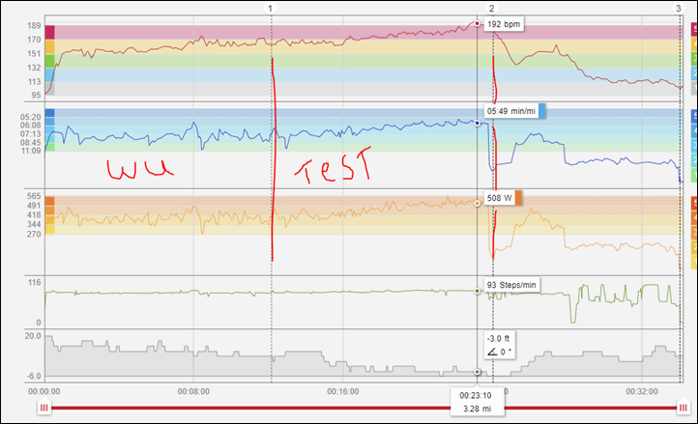Select lap marker 2 above the chart
698x424 pixels.
[x=491, y=9]
